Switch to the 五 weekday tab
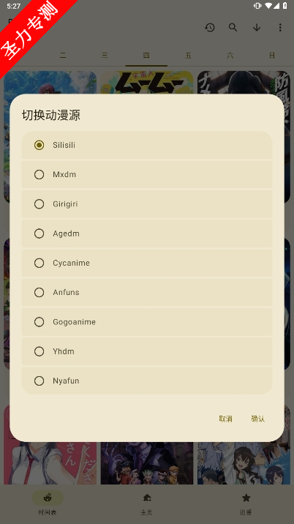Viewport: 294px width, 524px height. click(188, 56)
